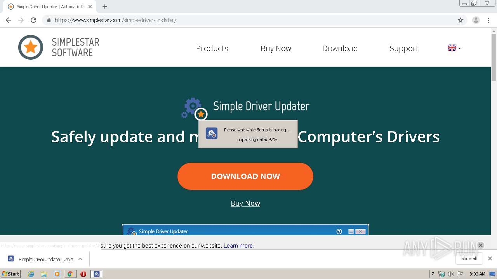This screenshot has width=497, height=279.
Task: Close the Simple Driver Updater tab
Action: pyautogui.click(x=90, y=7)
